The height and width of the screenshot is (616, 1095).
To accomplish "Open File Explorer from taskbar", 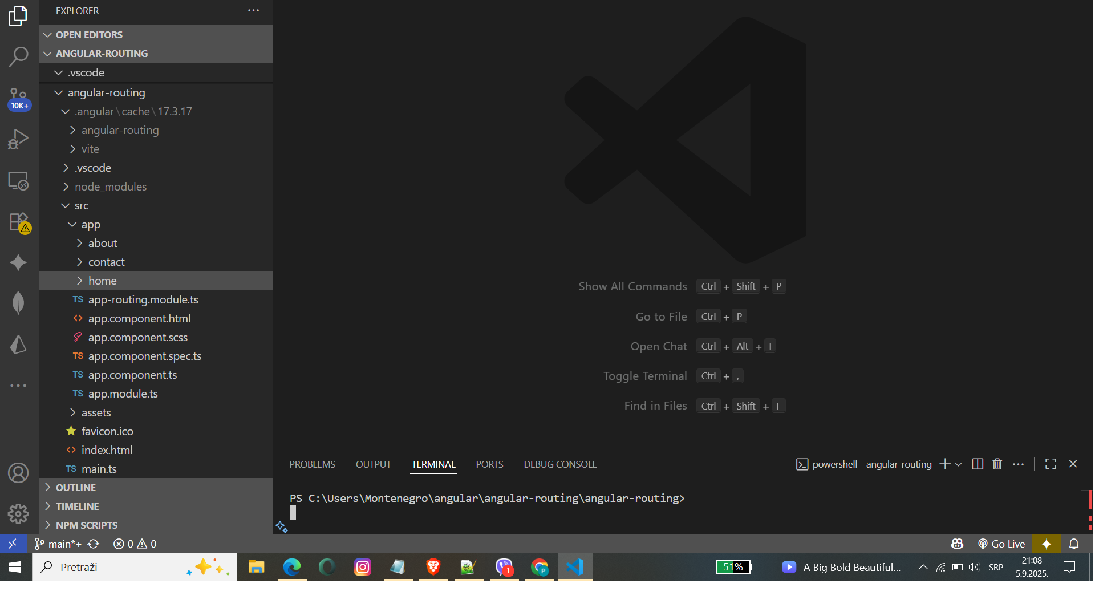I will pos(256,567).
